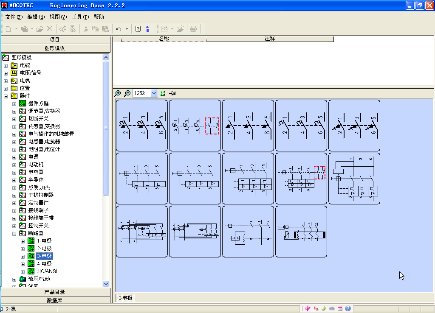
Task: Click the pink IME logo icon
Action: (308, 308)
